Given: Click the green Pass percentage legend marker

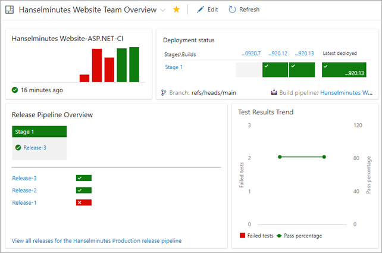Looking at the screenshot, I should (x=279, y=236).
